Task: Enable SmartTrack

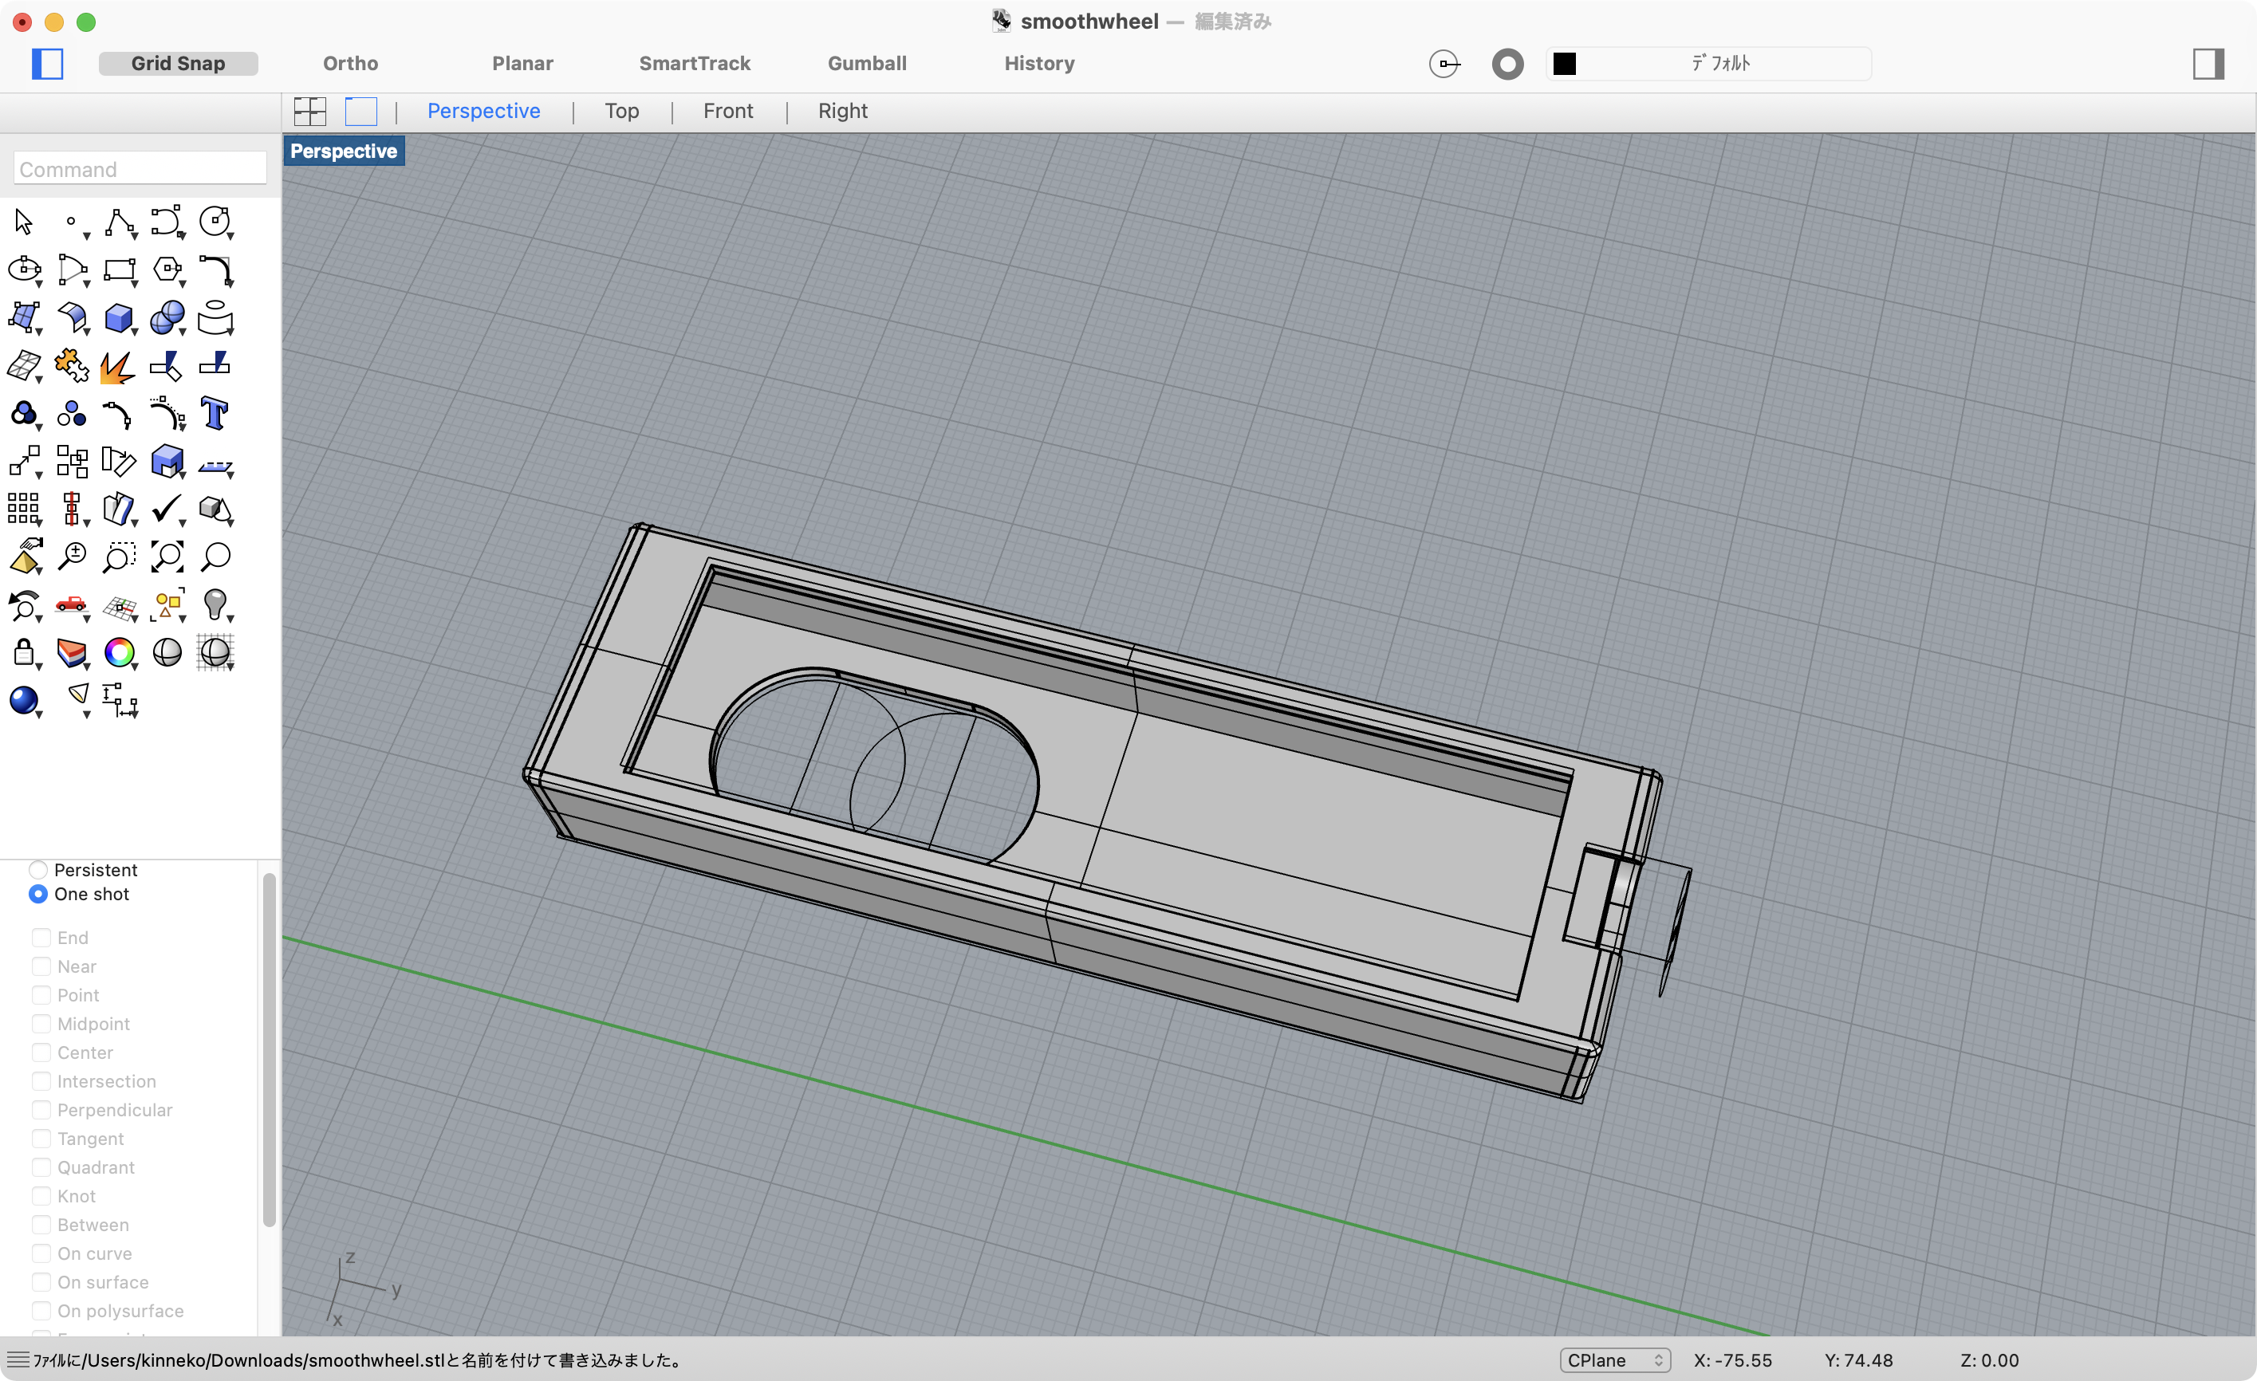Action: coord(695,63)
